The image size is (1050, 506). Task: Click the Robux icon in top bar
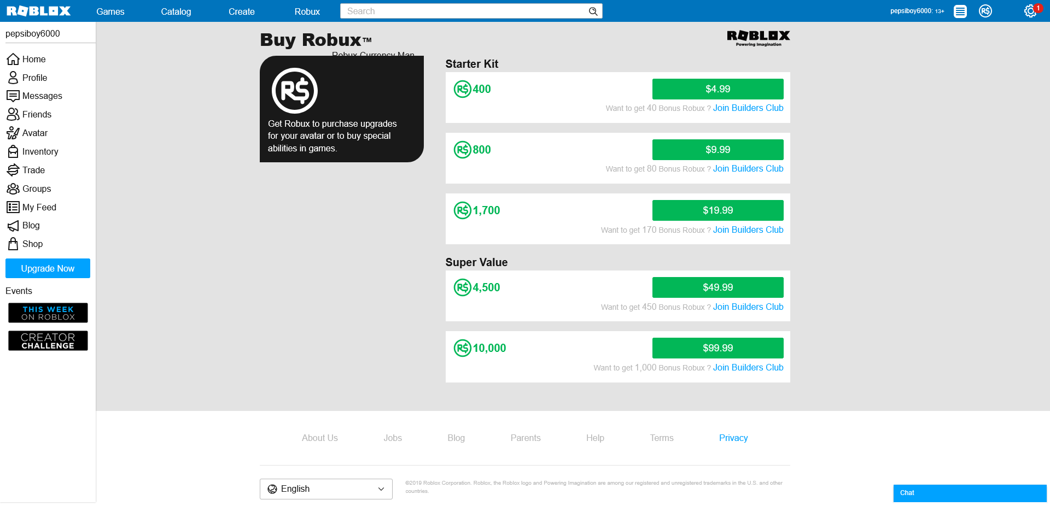click(985, 11)
